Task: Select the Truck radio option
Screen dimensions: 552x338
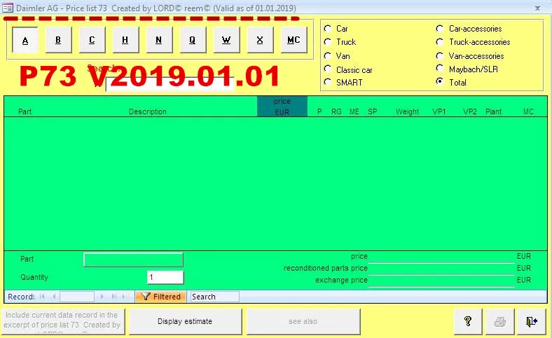Action: [328, 42]
